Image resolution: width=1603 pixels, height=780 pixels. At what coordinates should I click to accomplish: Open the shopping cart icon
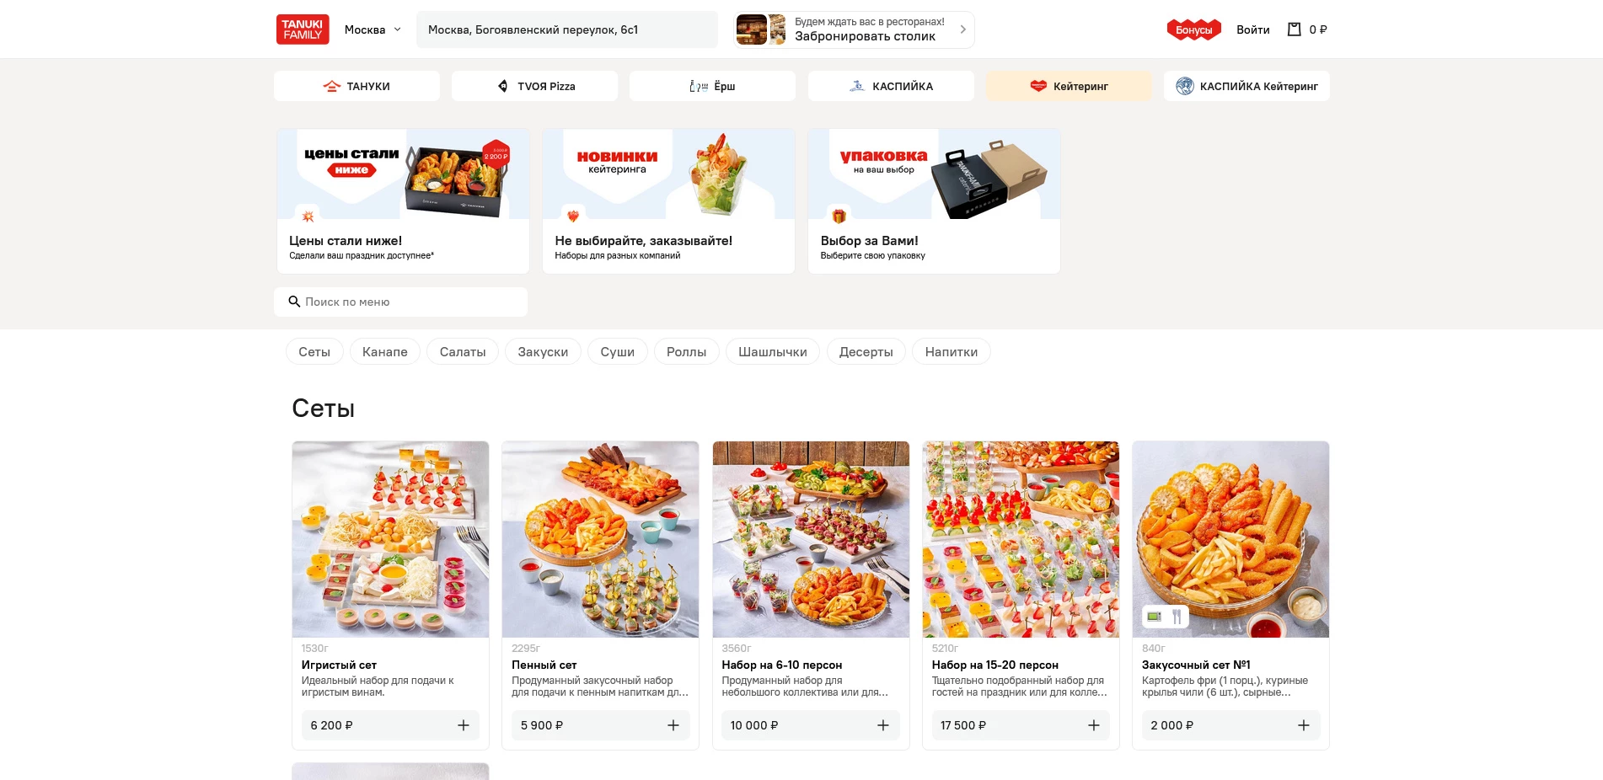(1295, 29)
